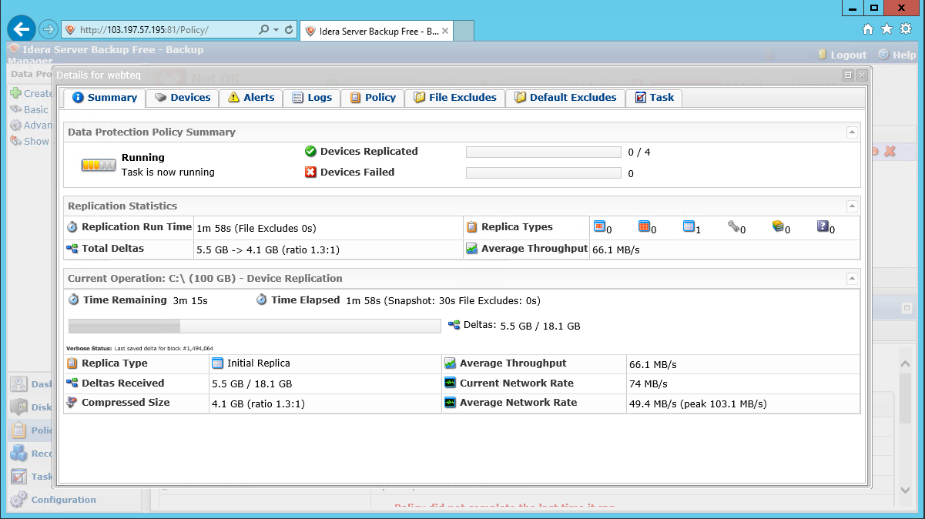
Task: Click the Logout link
Action: [x=843, y=55]
